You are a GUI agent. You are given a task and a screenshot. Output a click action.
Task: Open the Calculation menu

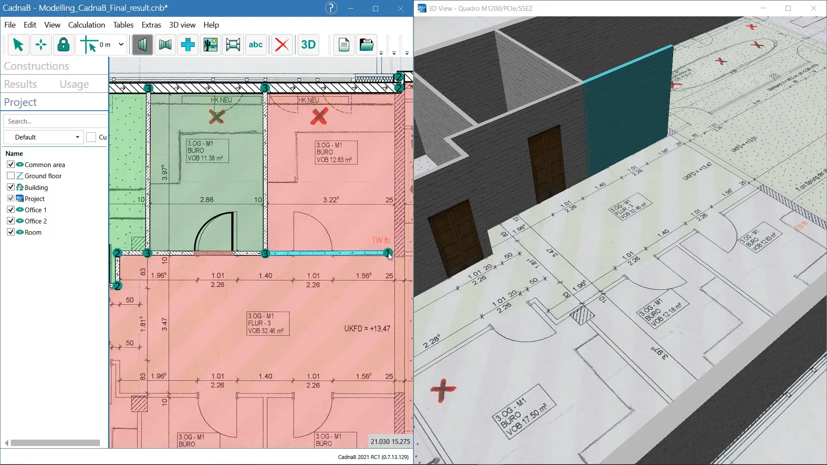coord(87,25)
